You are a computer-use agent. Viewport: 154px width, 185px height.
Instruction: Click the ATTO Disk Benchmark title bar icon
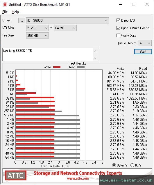coord(5,4)
